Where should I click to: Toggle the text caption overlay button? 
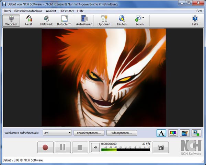click(x=161, y=133)
